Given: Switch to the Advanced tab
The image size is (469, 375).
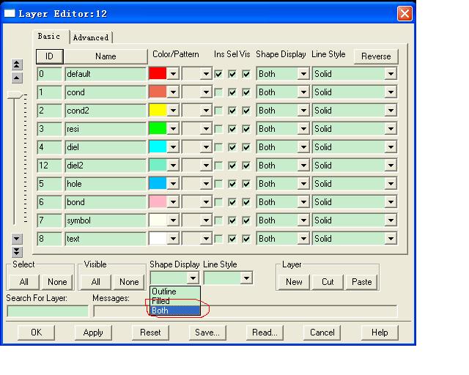Looking at the screenshot, I should [x=91, y=37].
